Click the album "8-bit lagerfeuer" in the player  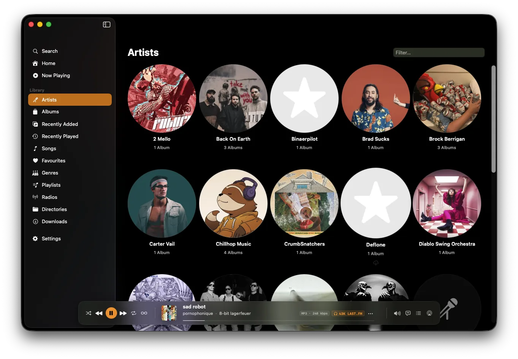pos(235,314)
